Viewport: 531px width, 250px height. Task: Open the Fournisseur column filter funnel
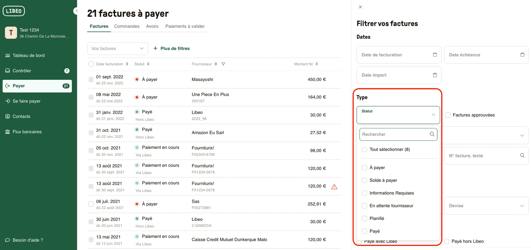223,64
